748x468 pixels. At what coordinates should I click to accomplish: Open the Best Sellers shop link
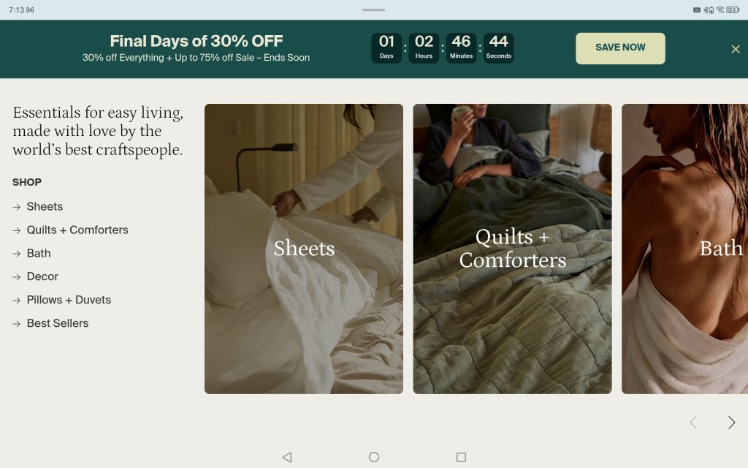[58, 323]
